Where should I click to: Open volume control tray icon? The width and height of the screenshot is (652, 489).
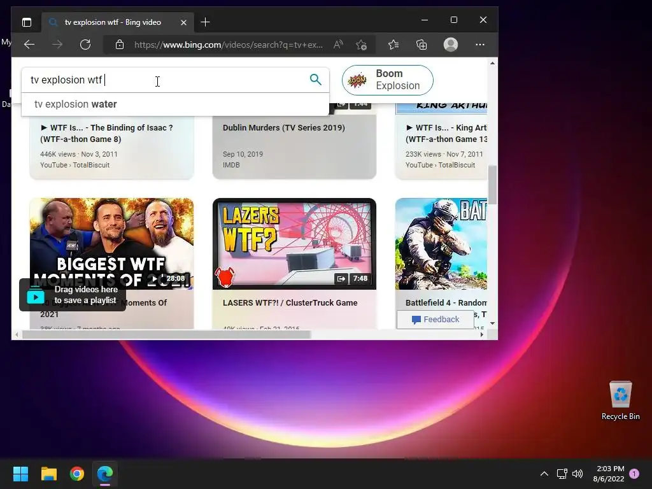coord(578,474)
